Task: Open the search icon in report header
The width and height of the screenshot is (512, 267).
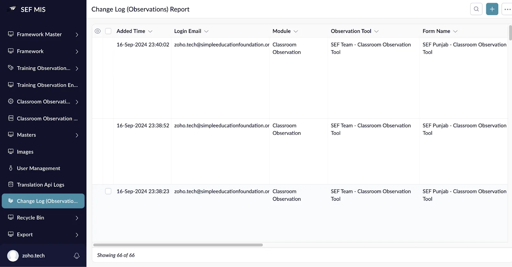Action: tap(476, 9)
